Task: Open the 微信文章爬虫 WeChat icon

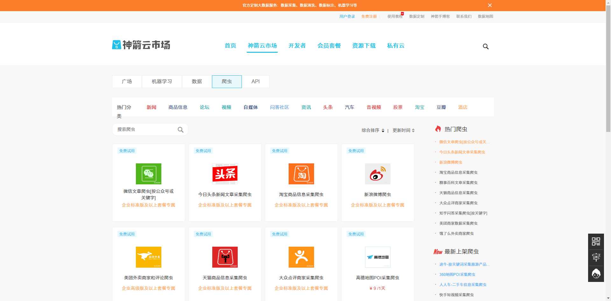Action: pyautogui.click(x=149, y=174)
